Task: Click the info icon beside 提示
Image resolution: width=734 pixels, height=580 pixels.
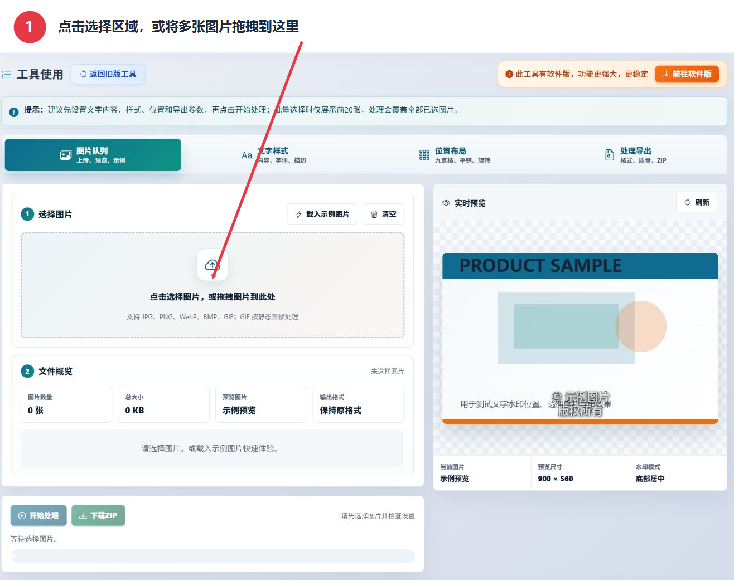Action: coord(14,111)
